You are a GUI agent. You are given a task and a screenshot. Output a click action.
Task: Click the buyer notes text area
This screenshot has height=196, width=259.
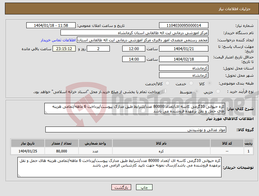(x=119, y=167)
